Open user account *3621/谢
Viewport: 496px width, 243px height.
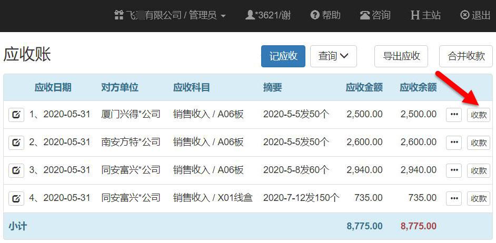pyautogui.click(x=268, y=15)
